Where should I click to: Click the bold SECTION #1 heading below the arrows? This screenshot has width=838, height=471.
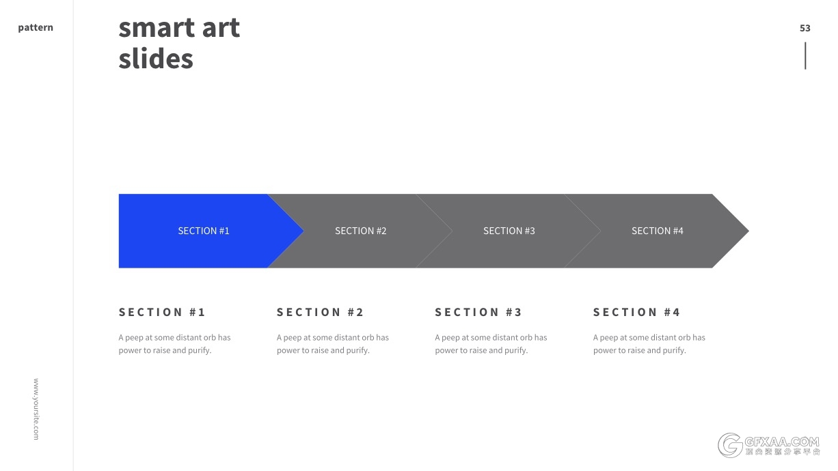(162, 312)
